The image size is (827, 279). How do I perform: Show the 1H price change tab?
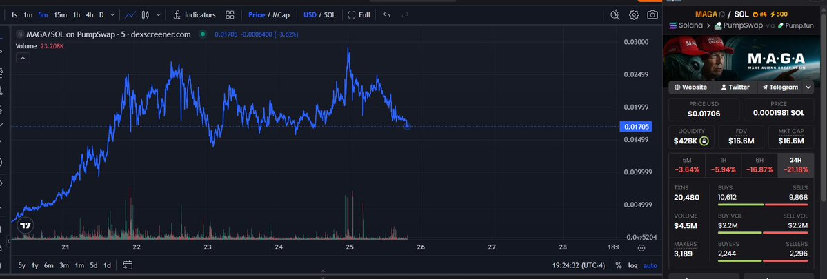(723, 165)
